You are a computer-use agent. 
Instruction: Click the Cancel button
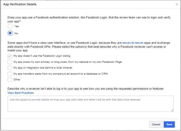(156, 125)
